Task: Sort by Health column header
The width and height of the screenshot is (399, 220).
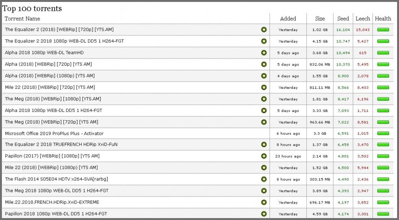Action: [x=383, y=18]
